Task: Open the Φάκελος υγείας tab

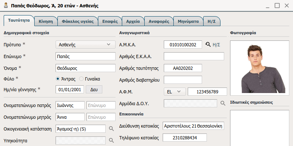Action: (78, 21)
